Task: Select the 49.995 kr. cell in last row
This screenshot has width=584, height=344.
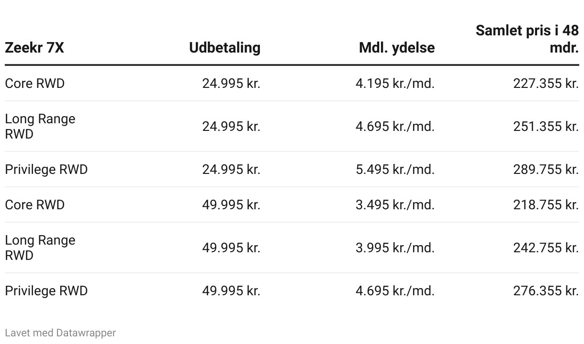Action: [231, 291]
